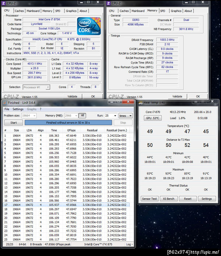The image size is (221, 256).
Task: Click XS Bench in Real Temp
Action: [169, 199]
